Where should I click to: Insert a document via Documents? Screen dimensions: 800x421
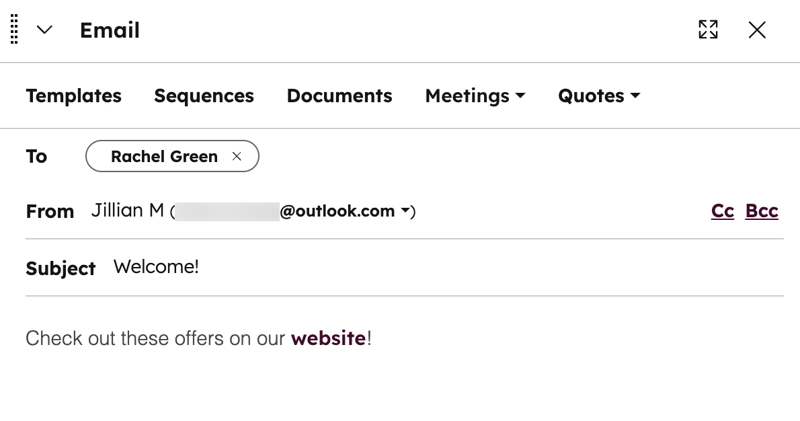(339, 95)
